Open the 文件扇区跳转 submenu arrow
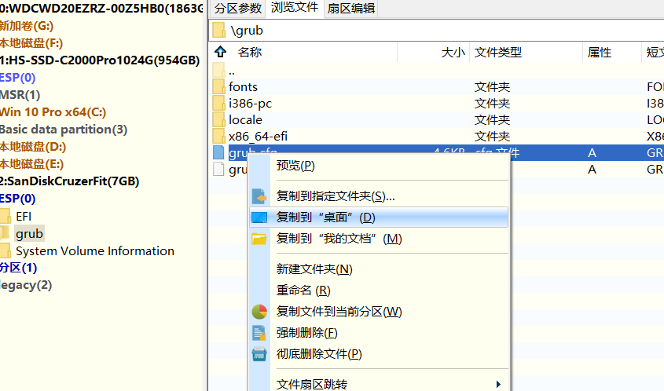Screen dimensions: 664x391 pos(498,384)
